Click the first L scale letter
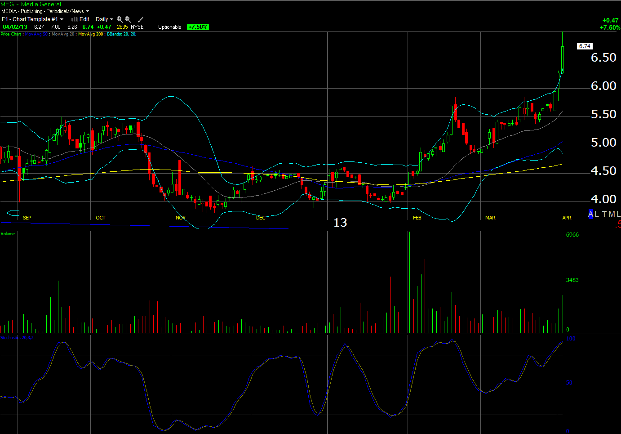The height and width of the screenshot is (434, 621). pyautogui.click(x=597, y=214)
